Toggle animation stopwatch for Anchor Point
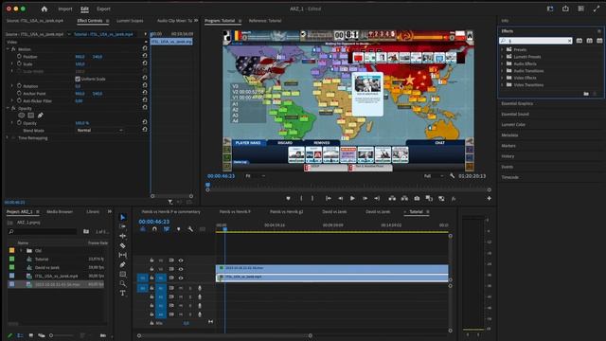This screenshot has height=341, width=606. coord(19,93)
